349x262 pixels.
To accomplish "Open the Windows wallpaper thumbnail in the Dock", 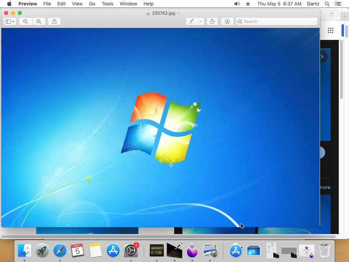I will 254,251.
